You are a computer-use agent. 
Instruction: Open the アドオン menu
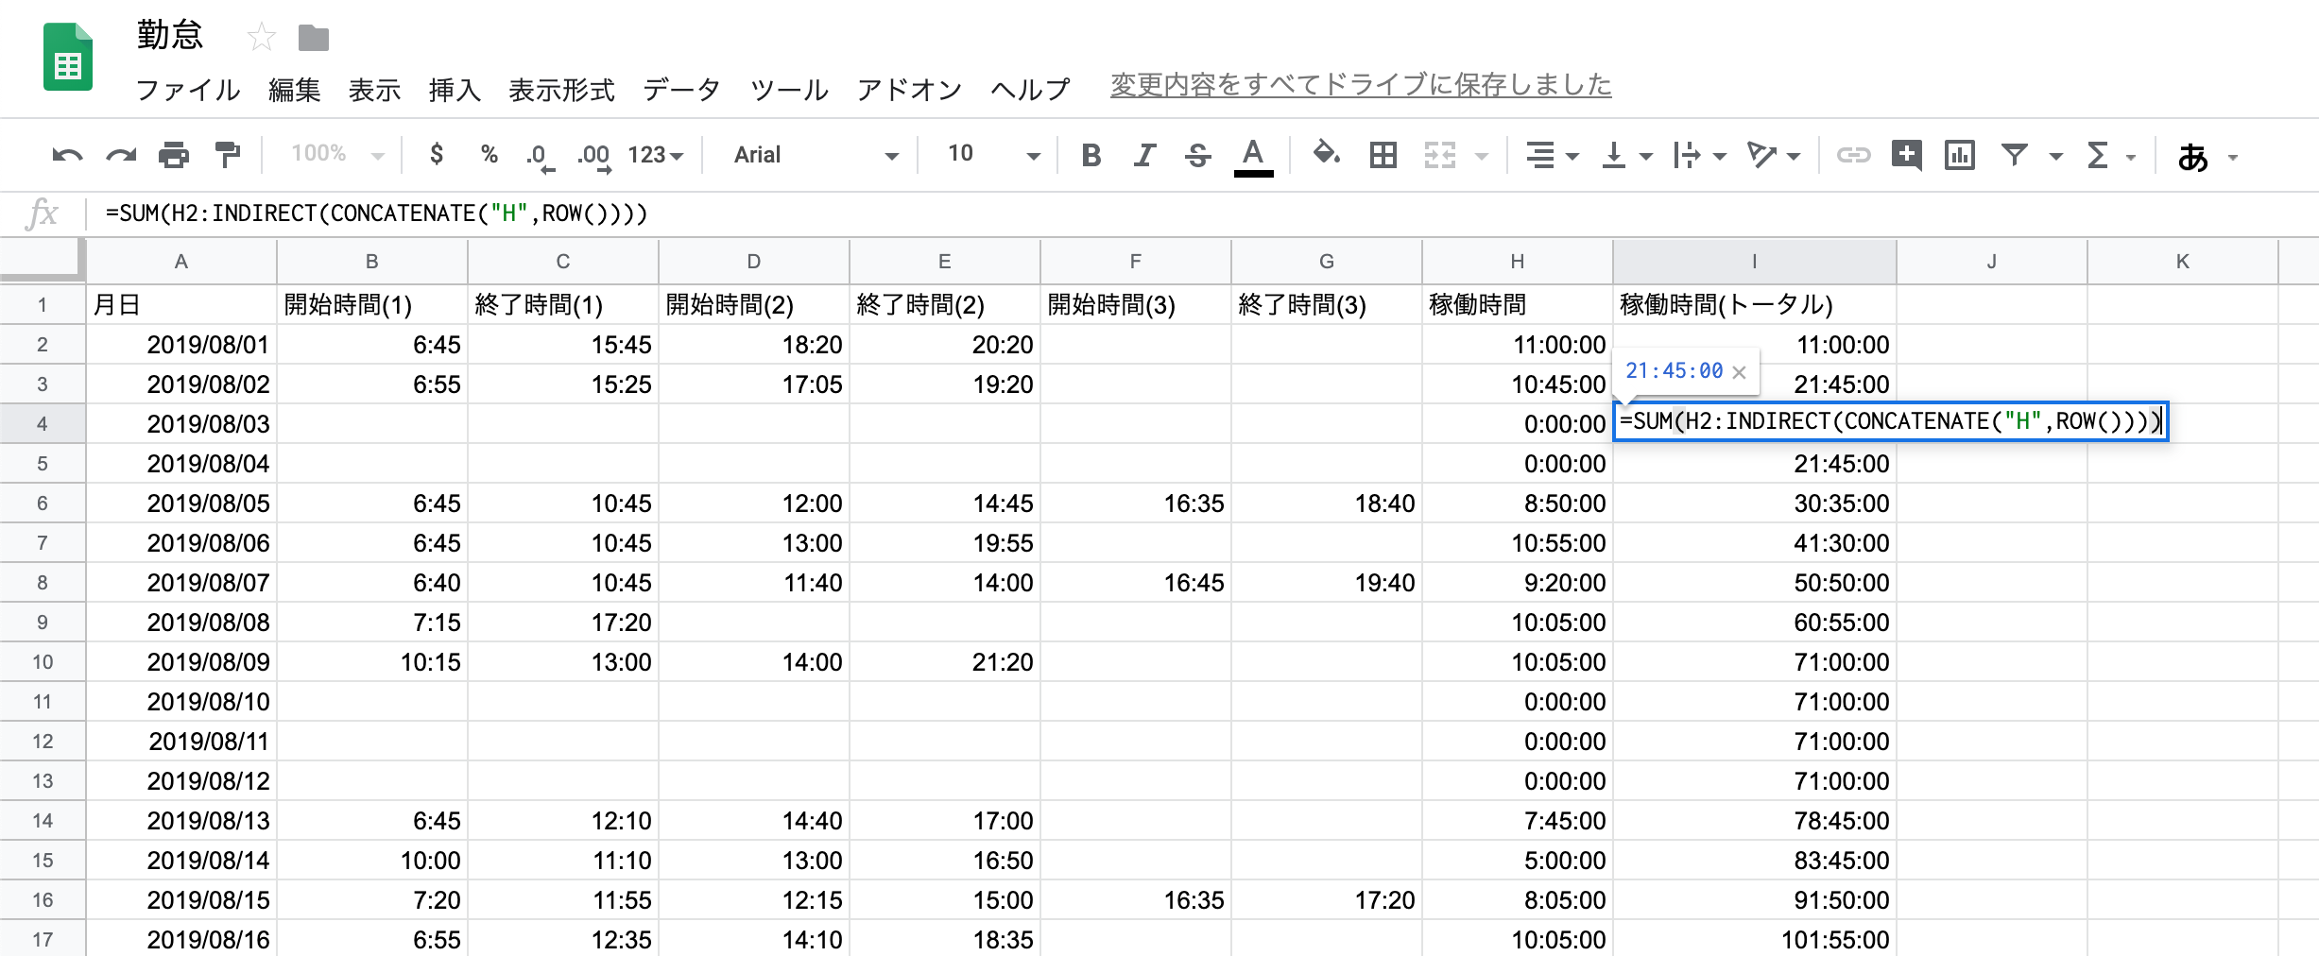(909, 90)
